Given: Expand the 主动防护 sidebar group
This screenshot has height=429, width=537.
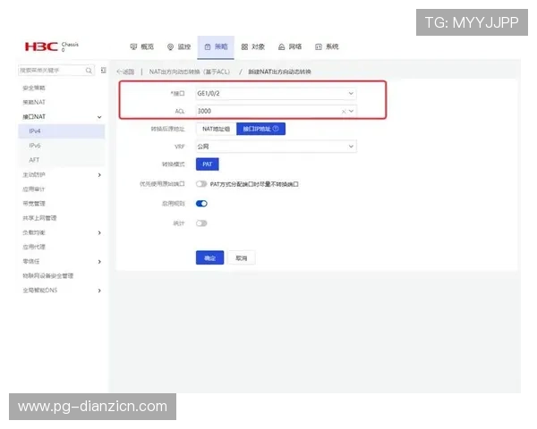Looking at the screenshot, I should [x=99, y=175].
